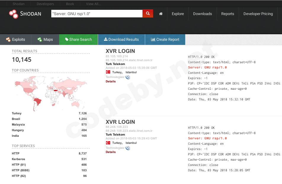Open Details for host 88.248.108.223
Screen dimensions: 282x184
[x=110, y=152]
